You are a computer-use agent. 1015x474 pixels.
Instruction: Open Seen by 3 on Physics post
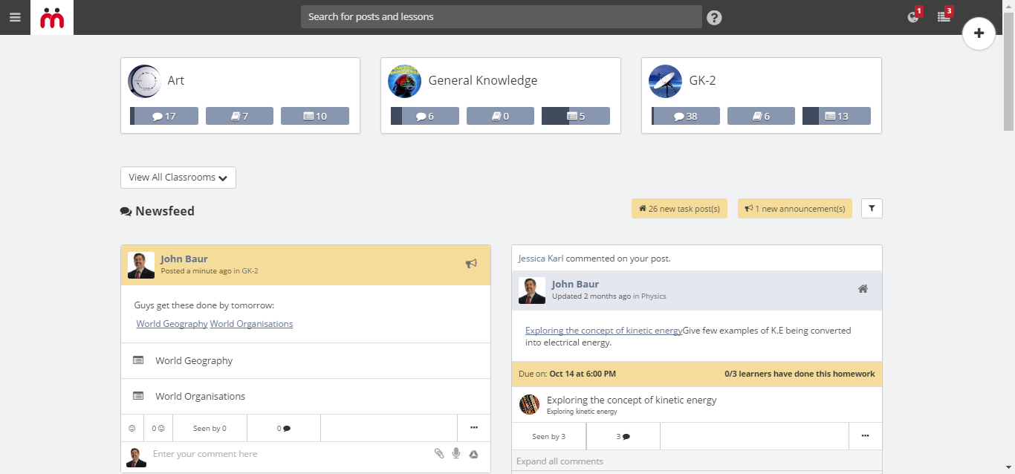point(549,436)
